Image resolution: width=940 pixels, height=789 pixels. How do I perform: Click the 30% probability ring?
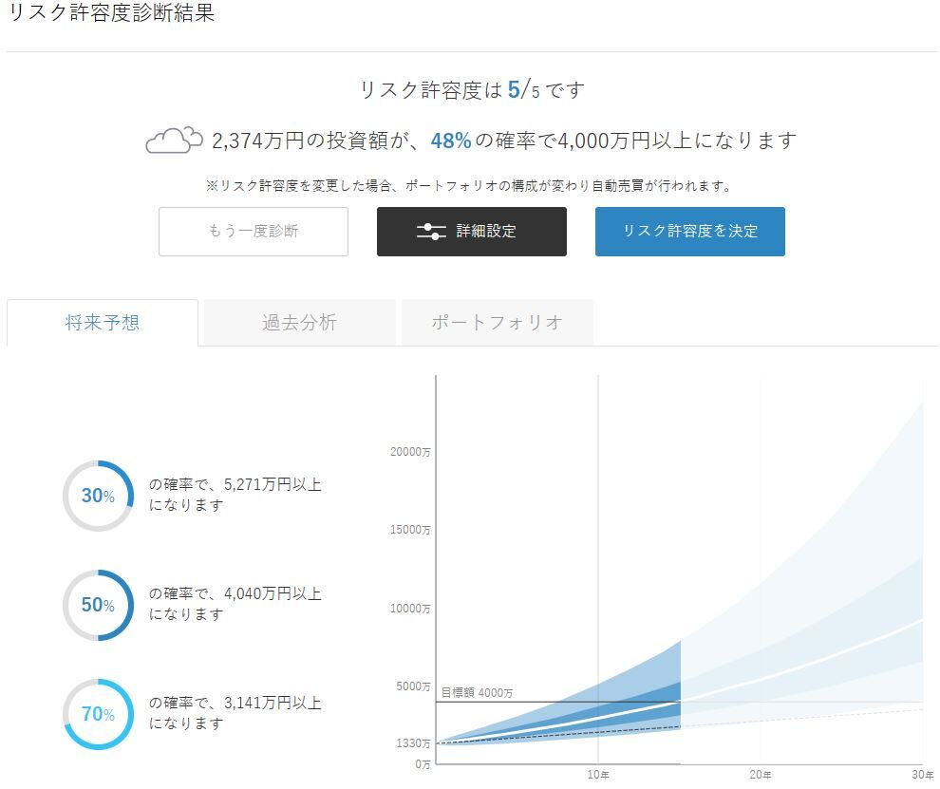click(x=98, y=496)
